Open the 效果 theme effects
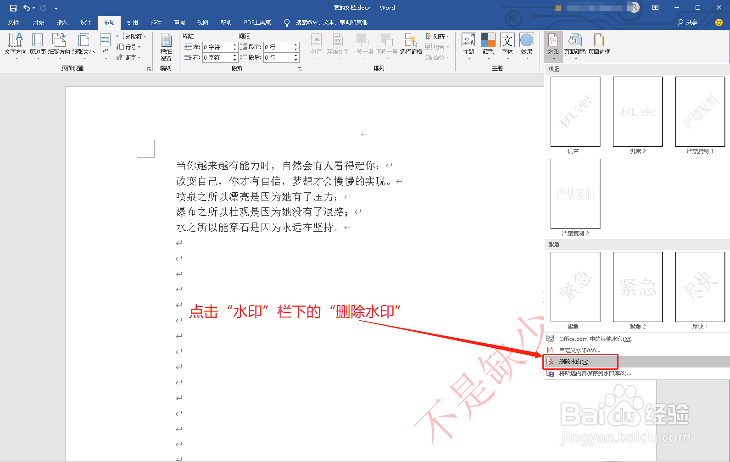 pyautogui.click(x=527, y=46)
